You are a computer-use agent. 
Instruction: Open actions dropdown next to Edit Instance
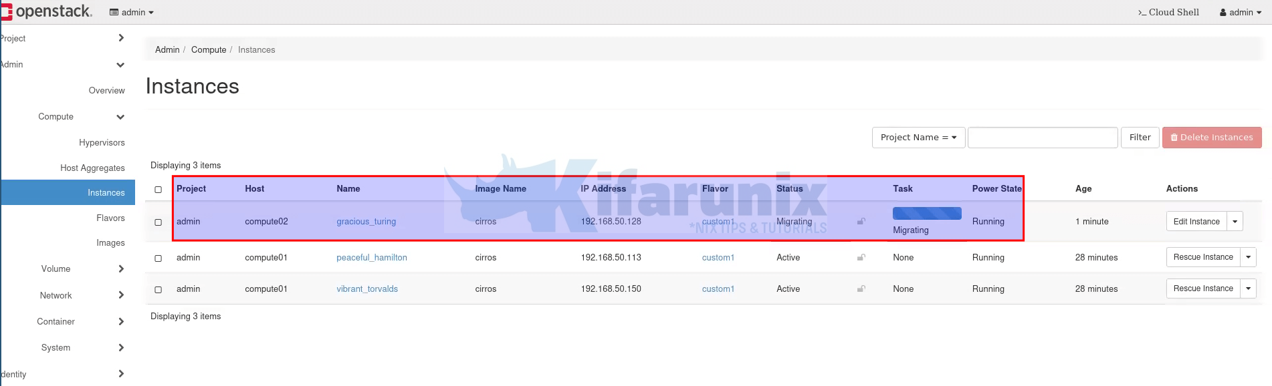pyautogui.click(x=1235, y=222)
